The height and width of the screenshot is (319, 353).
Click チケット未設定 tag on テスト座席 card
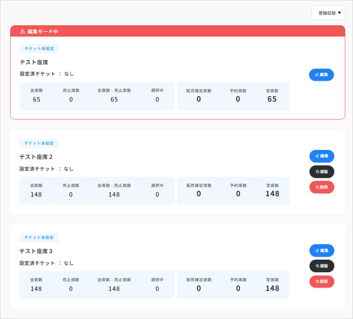tap(39, 49)
